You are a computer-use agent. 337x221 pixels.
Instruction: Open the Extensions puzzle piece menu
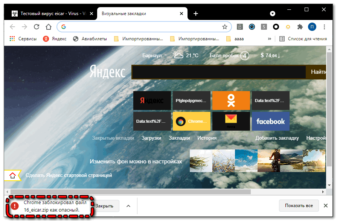(x=300, y=27)
